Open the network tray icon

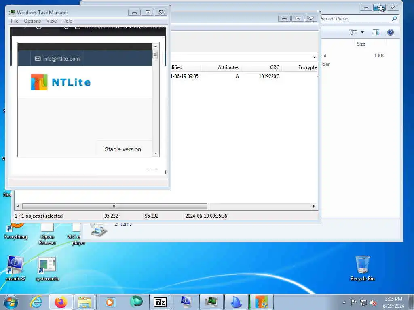[363, 302]
